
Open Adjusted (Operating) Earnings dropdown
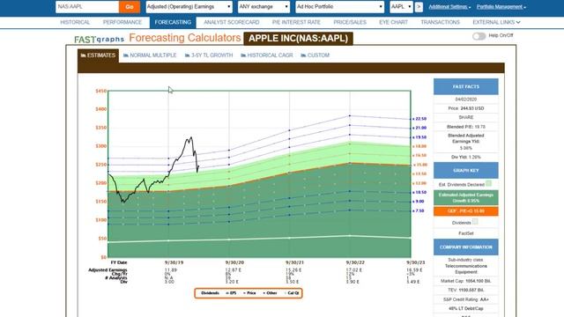(x=189, y=7)
